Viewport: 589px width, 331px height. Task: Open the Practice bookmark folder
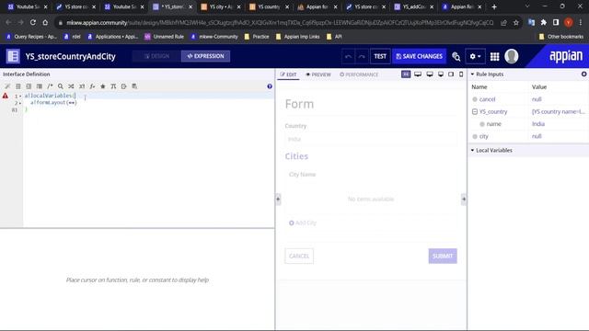coord(257,37)
